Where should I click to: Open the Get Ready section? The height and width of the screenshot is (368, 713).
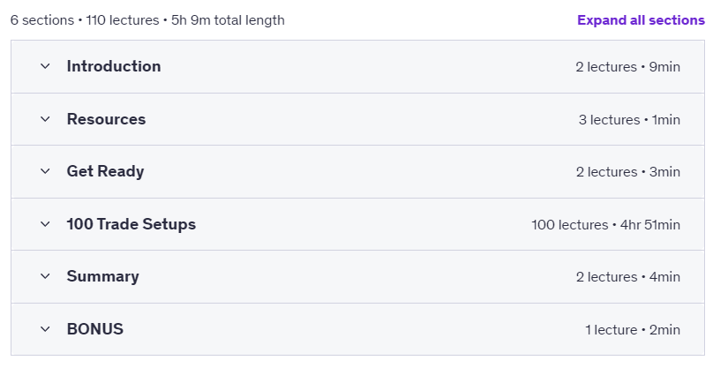[x=106, y=171]
